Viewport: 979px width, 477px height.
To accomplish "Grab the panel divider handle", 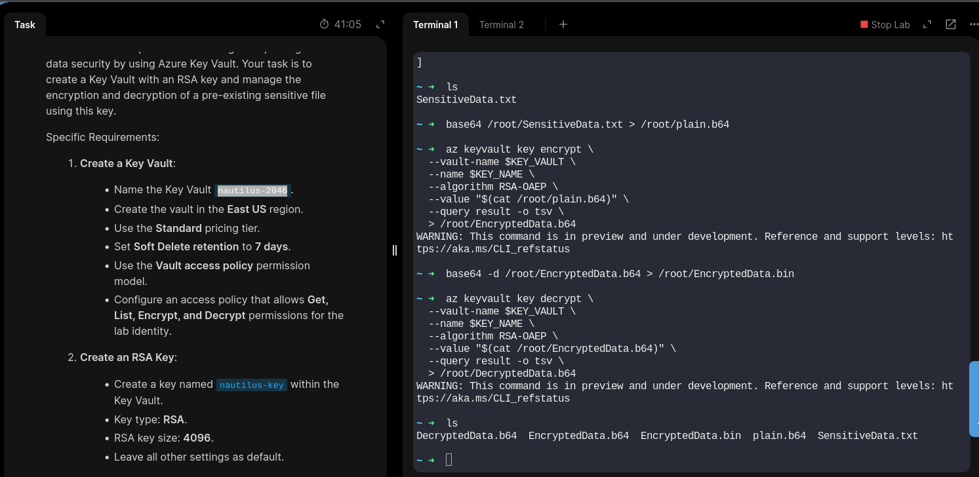I will coord(395,250).
